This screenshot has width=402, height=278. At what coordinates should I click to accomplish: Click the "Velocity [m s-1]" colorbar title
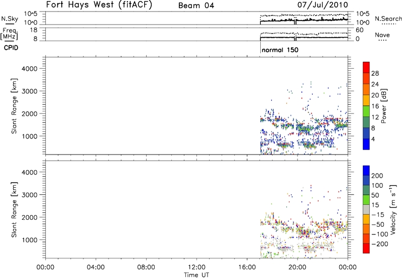[x=393, y=209]
